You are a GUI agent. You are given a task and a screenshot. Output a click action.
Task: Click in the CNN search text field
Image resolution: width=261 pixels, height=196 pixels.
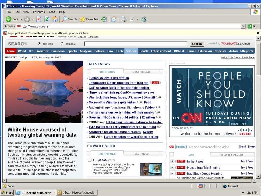pyautogui.click(x=136, y=44)
